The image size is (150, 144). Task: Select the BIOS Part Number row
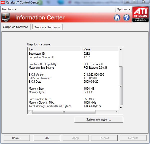pyautogui.click(x=73, y=78)
